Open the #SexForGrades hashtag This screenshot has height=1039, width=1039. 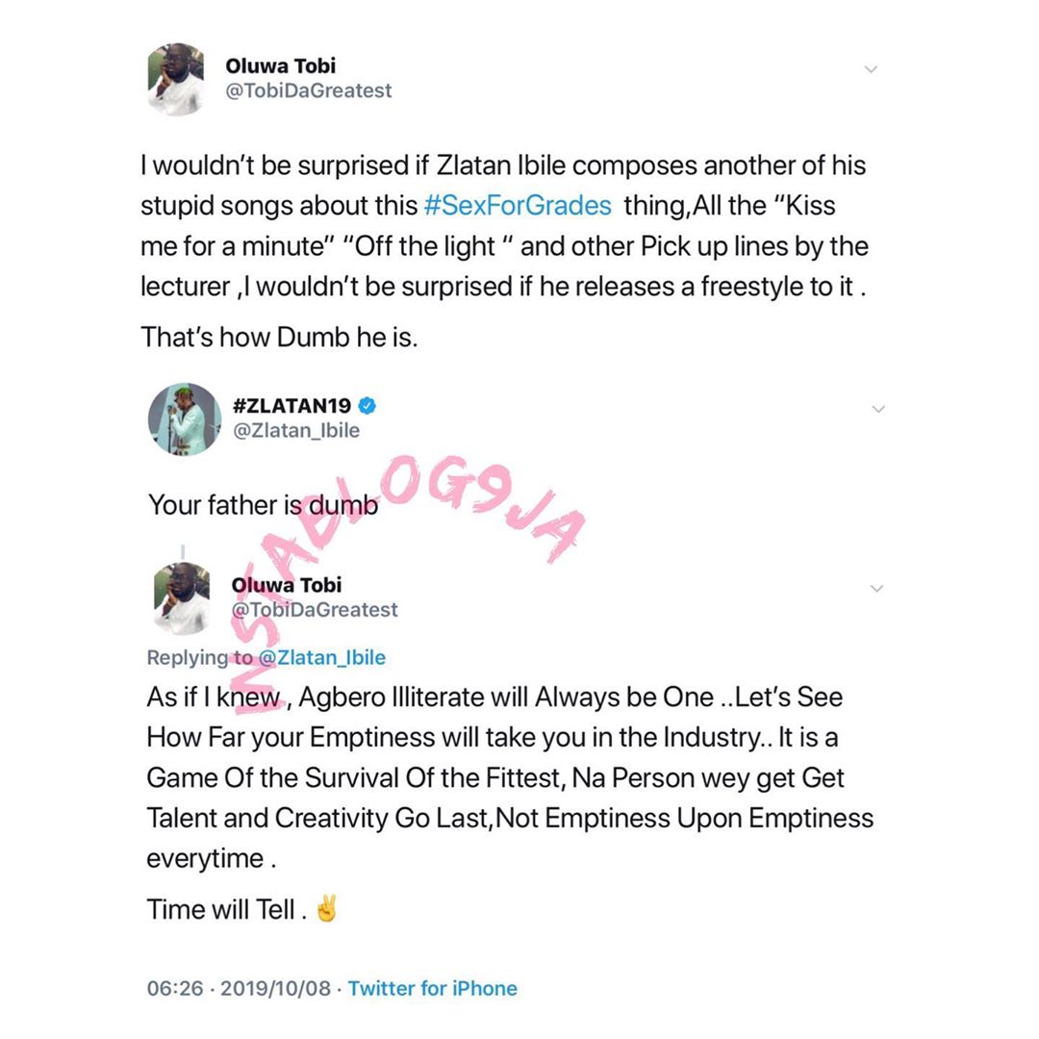click(x=518, y=206)
